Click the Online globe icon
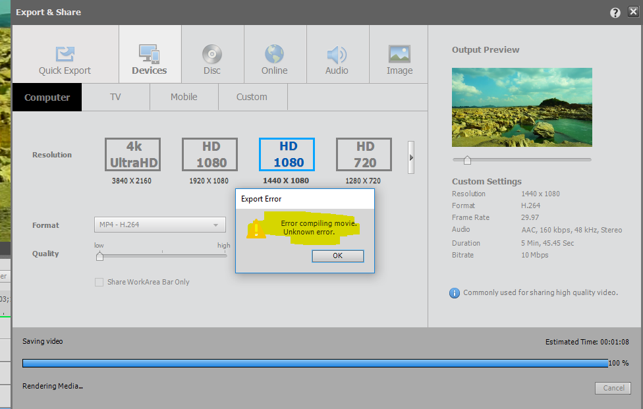The width and height of the screenshot is (643, 409). pos(274,54)
